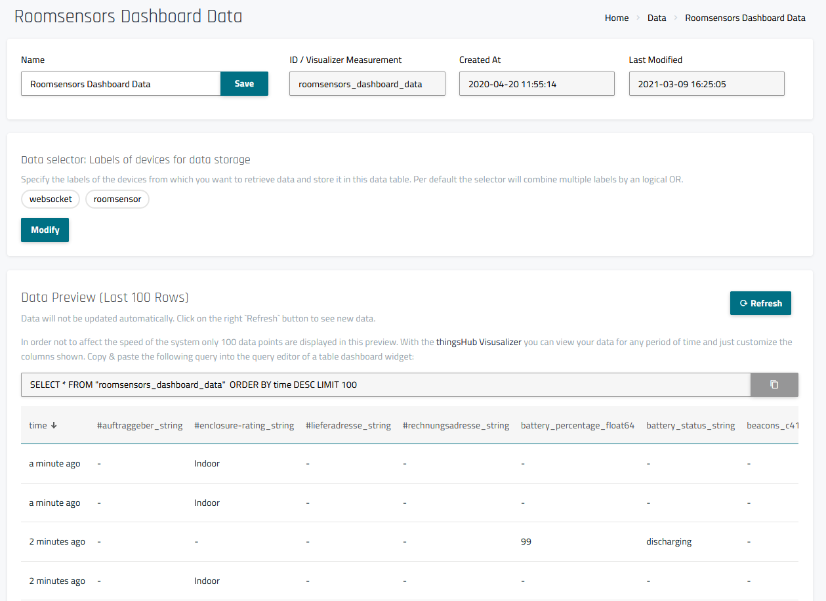Click the battery_status_string column header
Viewport: 826px width, 601px height.
click(x=690, y=425)
